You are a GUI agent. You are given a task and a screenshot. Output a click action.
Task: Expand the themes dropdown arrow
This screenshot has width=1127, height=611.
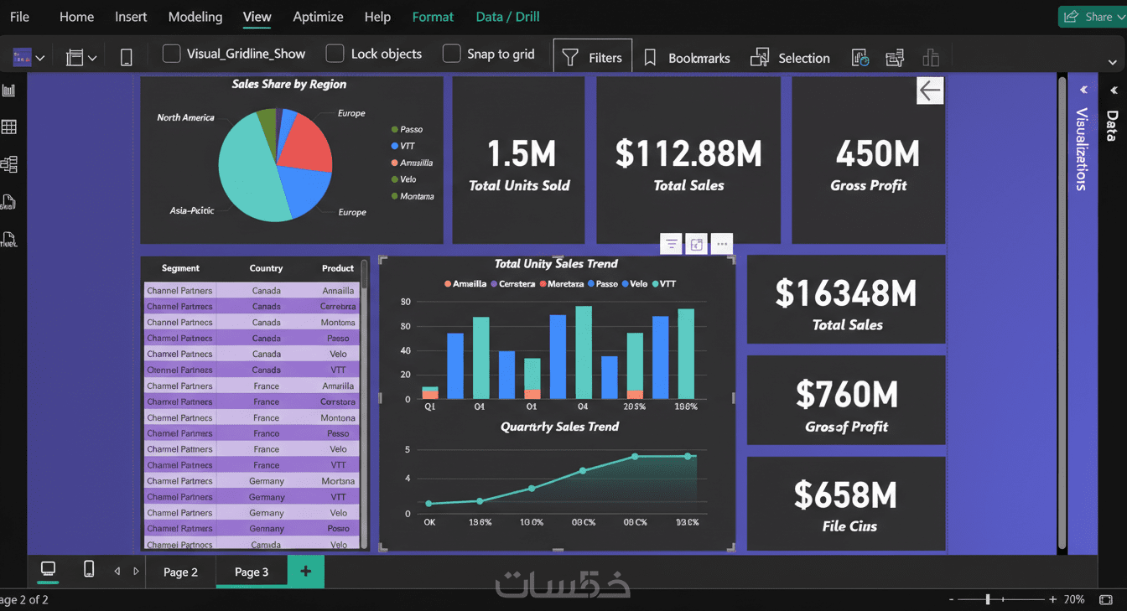[39, 58]
